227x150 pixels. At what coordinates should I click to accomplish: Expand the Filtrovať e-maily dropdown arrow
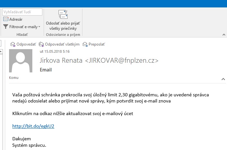(x=39, y=27)
